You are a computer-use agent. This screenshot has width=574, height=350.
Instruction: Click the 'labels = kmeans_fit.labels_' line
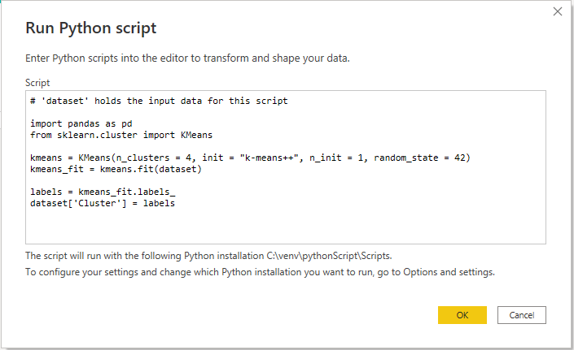pos(103,192)
